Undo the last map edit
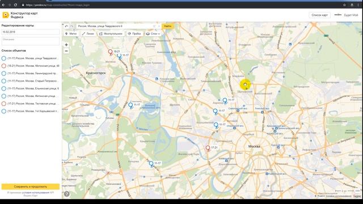 66,27
